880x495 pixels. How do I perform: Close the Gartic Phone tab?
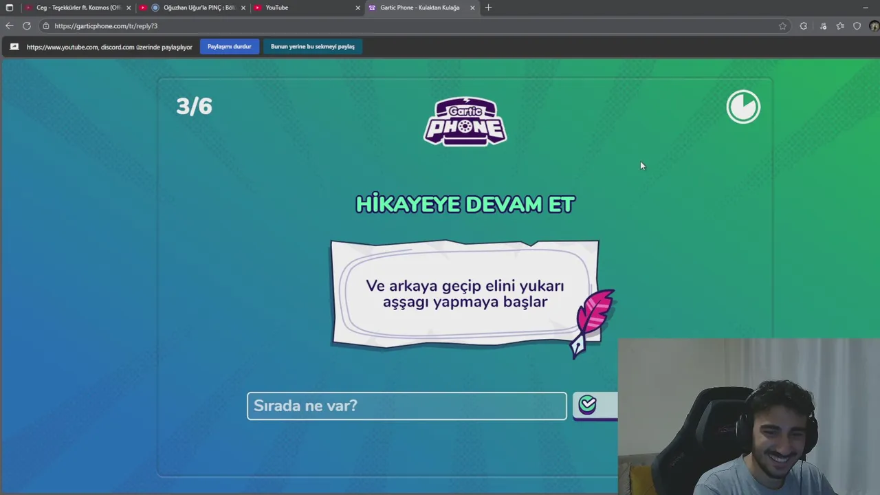tap(472, 8)
